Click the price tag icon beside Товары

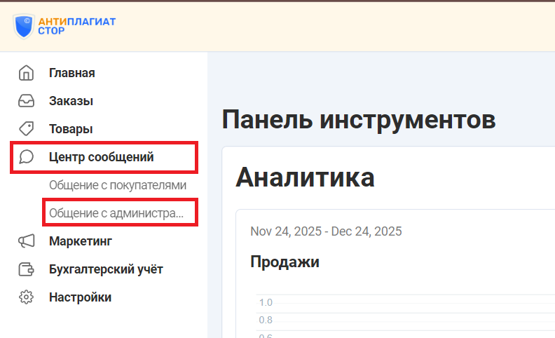[x=26, y=129]
